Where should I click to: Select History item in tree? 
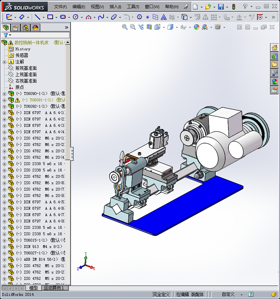pyautogui.click(x=23, y=49)
